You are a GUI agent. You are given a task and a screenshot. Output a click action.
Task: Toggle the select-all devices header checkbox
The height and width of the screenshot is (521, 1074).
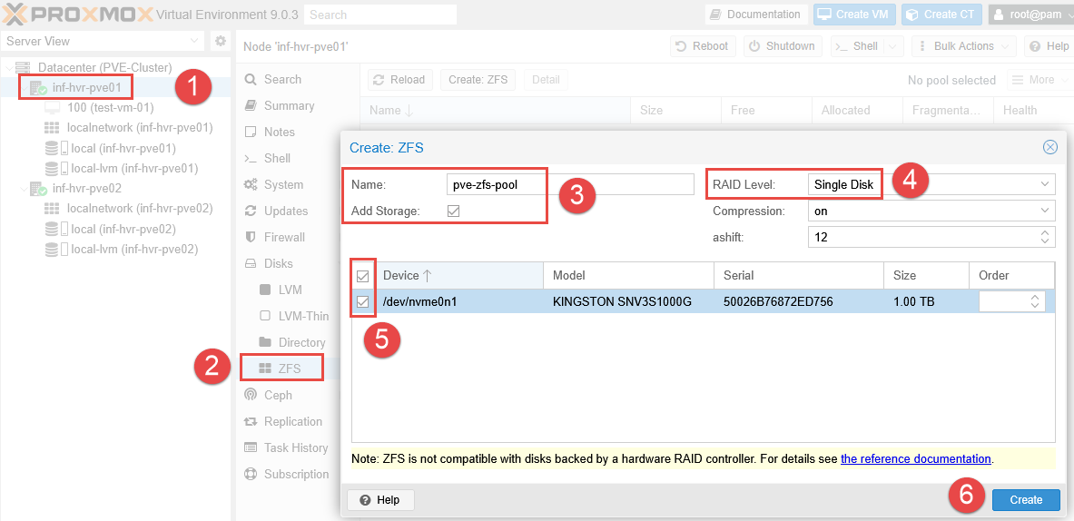click(x=363, y=275)
